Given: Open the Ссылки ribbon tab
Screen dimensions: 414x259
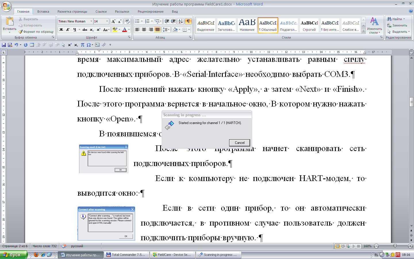Looking at the screenshot, I should 101,12.
